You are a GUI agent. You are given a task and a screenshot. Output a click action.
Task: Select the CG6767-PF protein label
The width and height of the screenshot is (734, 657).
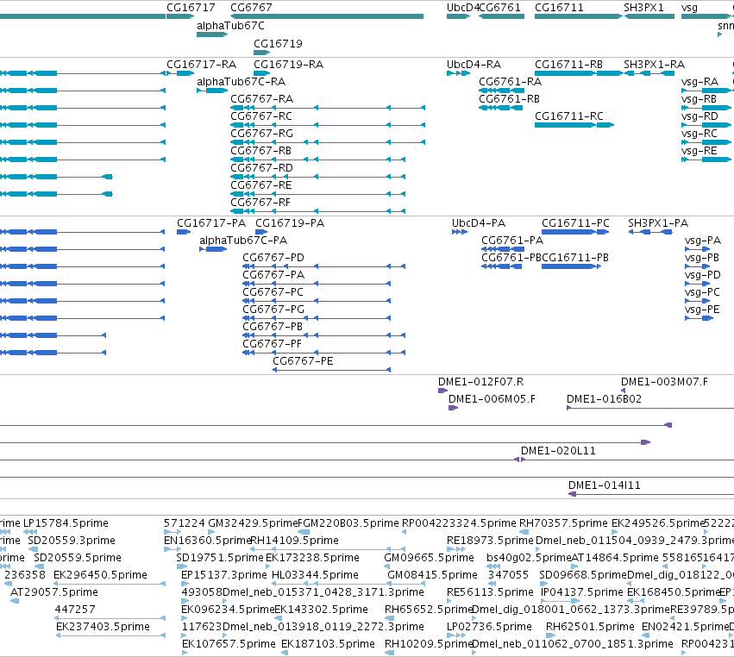(272, 344)
